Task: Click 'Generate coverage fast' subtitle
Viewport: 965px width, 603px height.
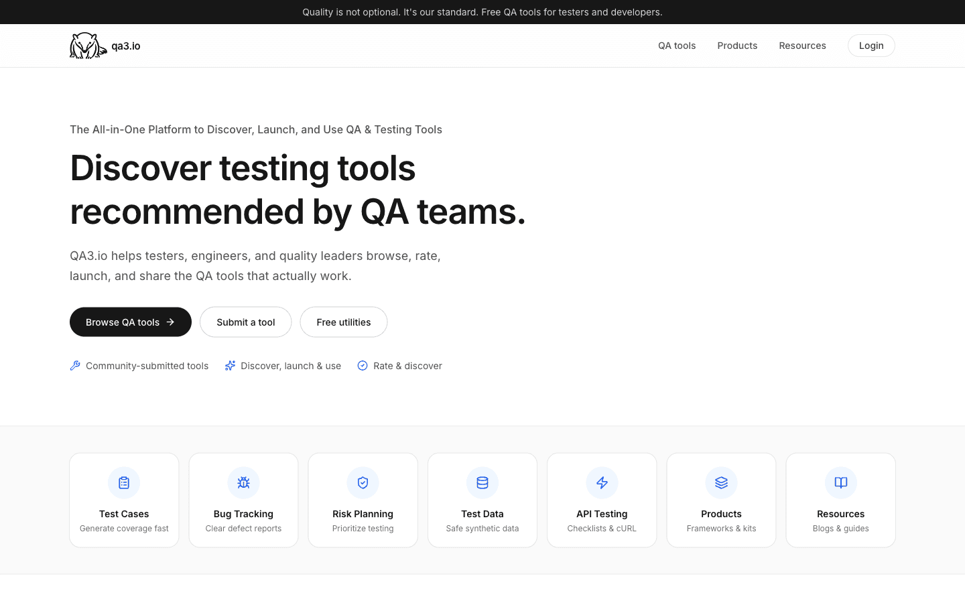Action: (124, 529)
